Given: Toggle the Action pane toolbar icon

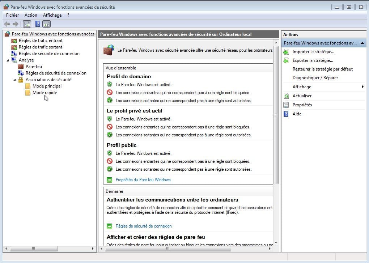Looking at the screenshot, I should [47, 24].
